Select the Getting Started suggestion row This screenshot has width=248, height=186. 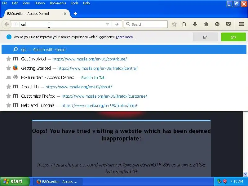pos(124,68)
